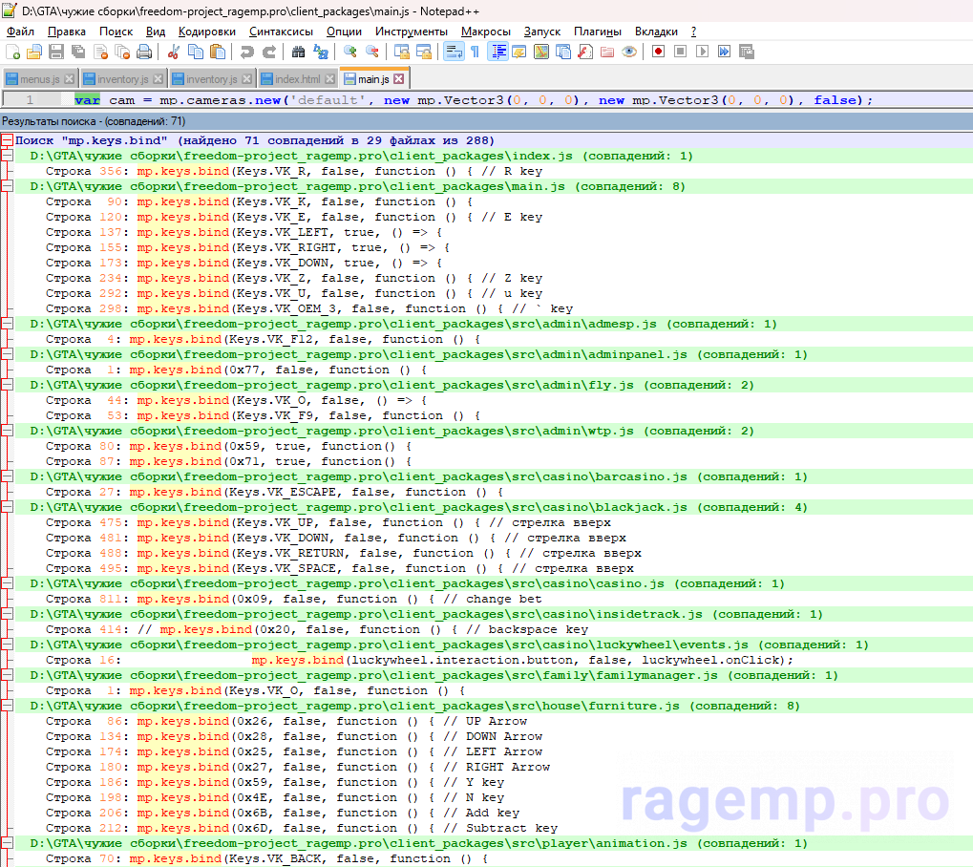Open the Function List panel icon
Image resolution: width=973 pixels, height=867 pixels.
585,53
